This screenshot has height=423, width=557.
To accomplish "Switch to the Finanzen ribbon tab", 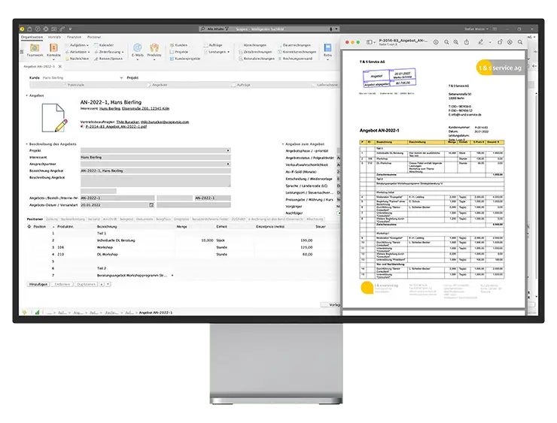I will [74, 36].
